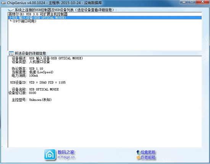Select USB OPTICAL MOUSE device entry
210x164 pixels.
[x=105, y=18]
